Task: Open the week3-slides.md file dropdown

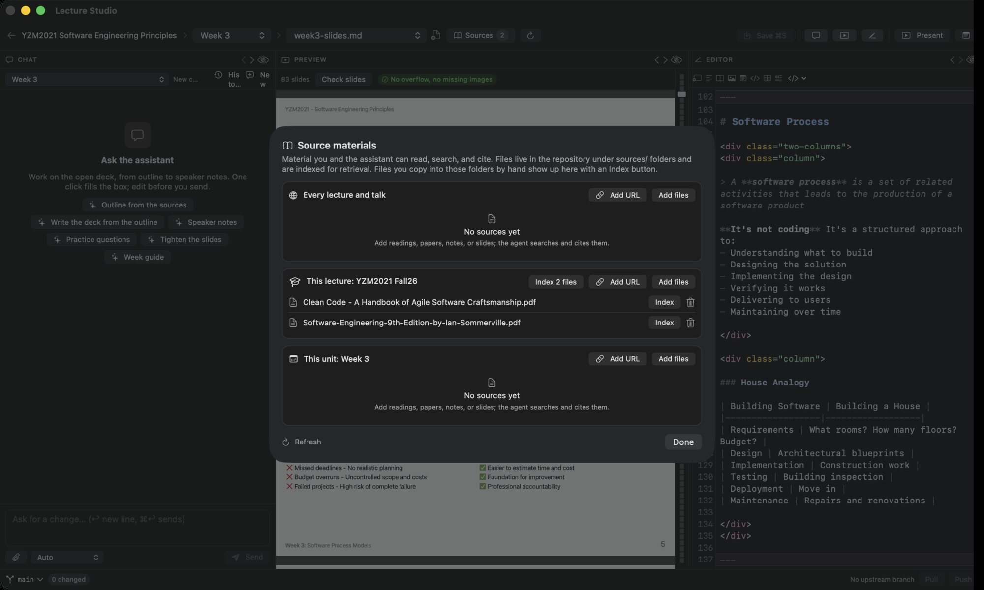Action: click(x=356, y=35)
